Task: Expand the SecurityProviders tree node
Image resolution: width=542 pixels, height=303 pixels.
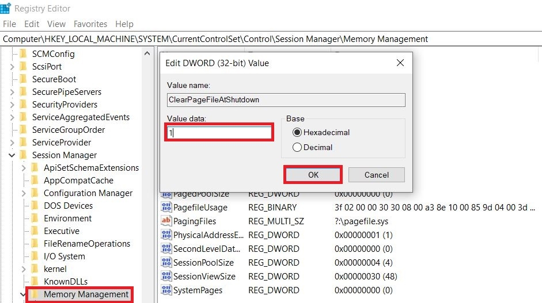Action: tap(12, 105)
